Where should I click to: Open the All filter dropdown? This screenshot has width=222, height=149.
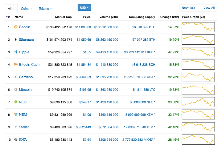click(11, 9)
